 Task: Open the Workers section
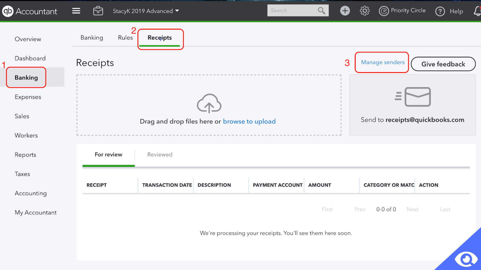pos(26,135)
